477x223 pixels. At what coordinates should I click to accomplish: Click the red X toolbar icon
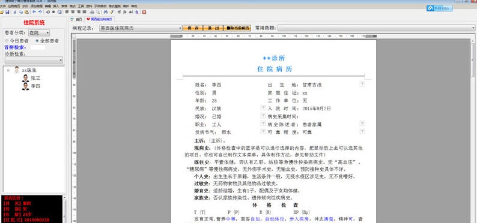[144, 12]
